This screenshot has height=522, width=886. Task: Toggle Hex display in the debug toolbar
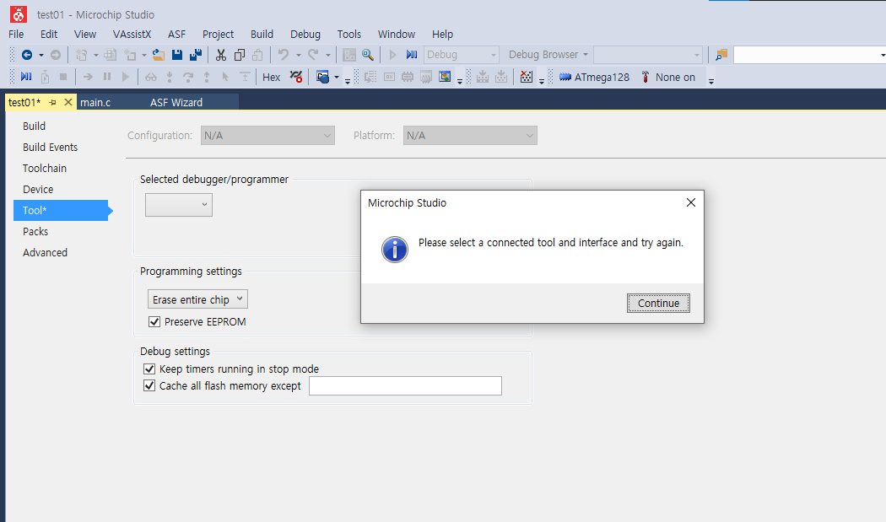[271, 77]
